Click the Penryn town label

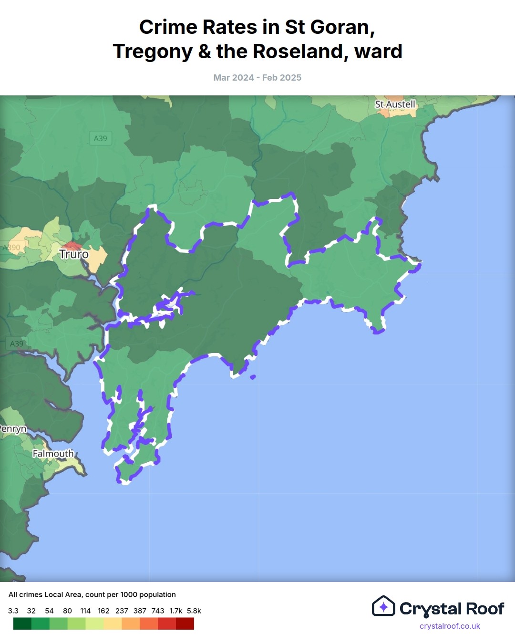click(x=13, y=428)
